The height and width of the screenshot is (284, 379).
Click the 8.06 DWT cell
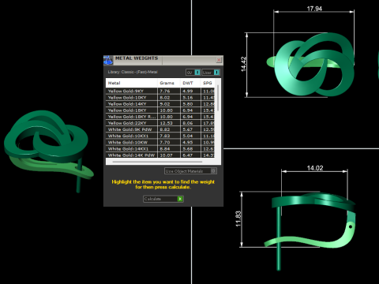click(x=190, y=123)
